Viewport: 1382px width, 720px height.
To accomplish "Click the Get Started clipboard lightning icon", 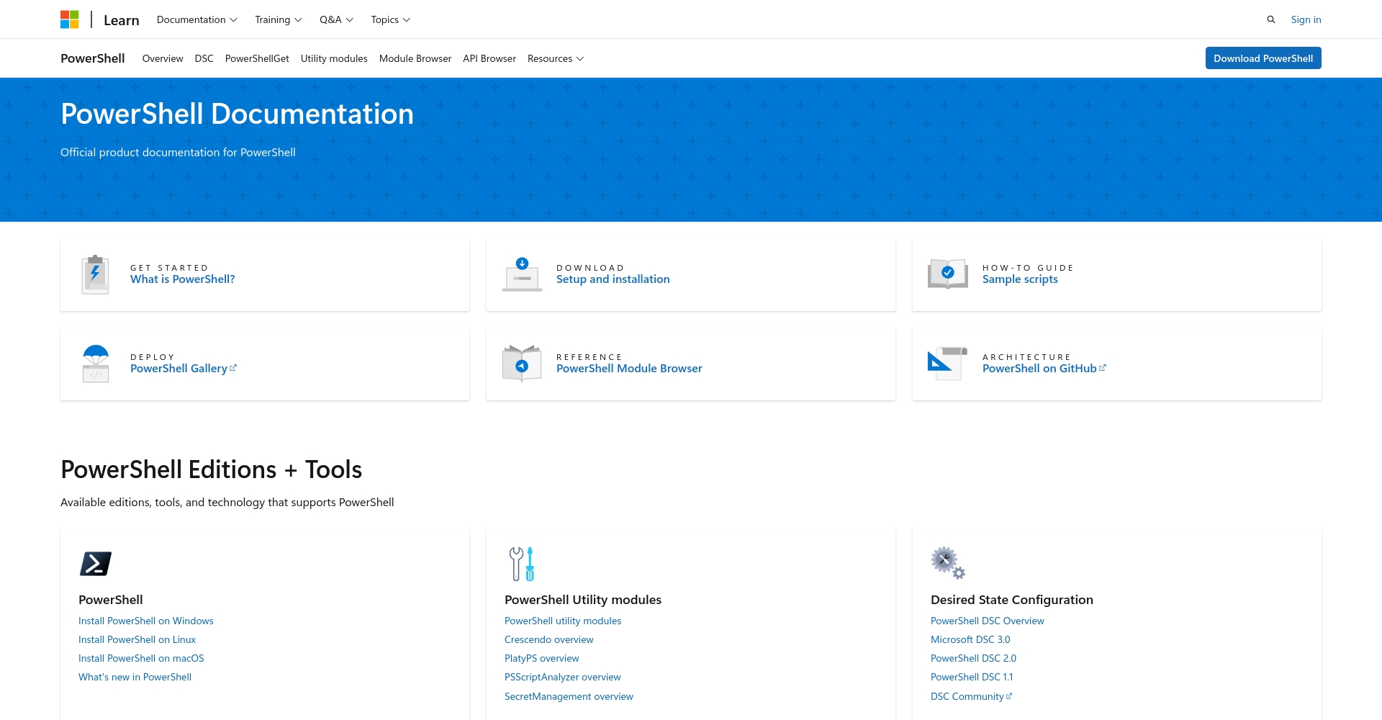I will pos(95,275).
